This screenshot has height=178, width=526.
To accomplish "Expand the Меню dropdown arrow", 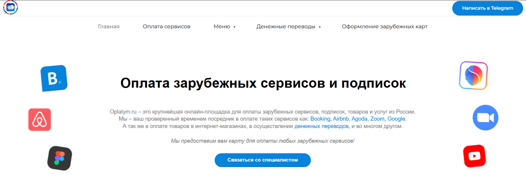I will click(234, 27).
